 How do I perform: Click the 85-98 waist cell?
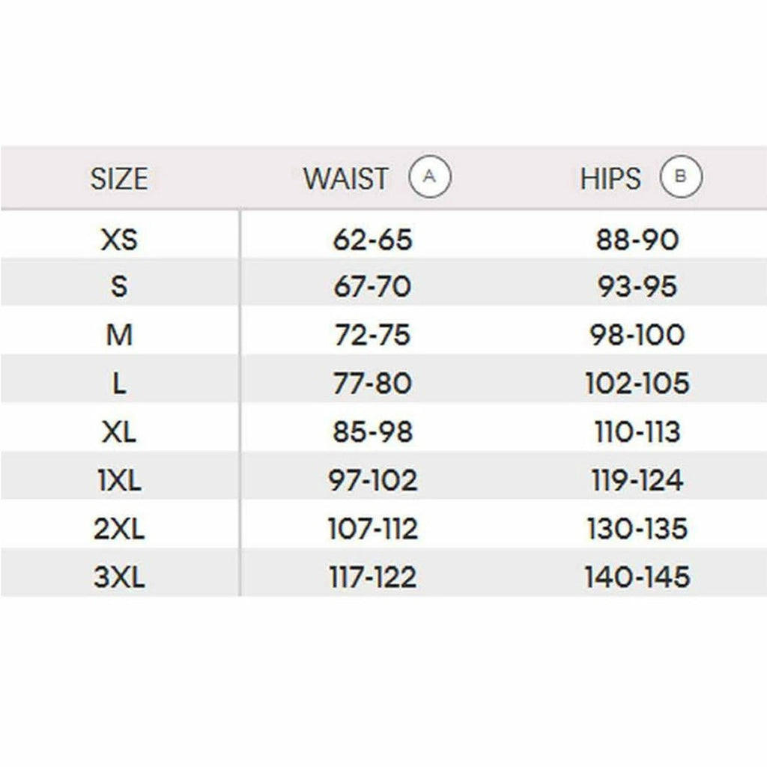click(372, 432)
